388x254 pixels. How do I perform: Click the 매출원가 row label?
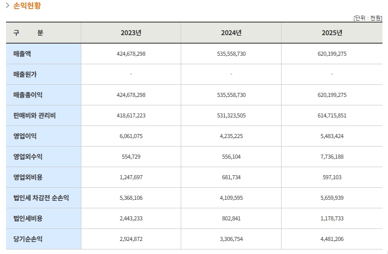click(25, 74)
